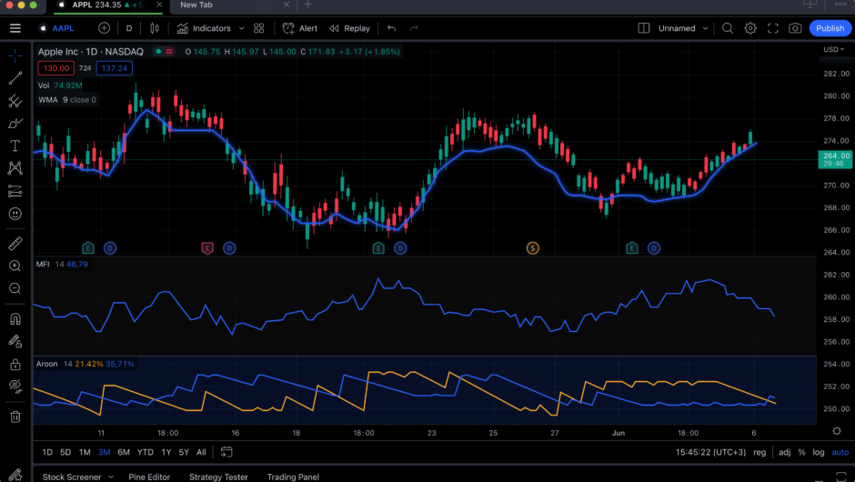
Task: Toggle hide all drawings eye icon
Action: [15, 387]
